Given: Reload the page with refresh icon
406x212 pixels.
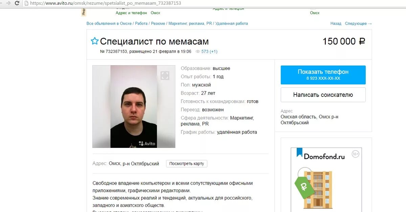Looking at the screenshot, I should pyautogui.click(x=17, y=3).
